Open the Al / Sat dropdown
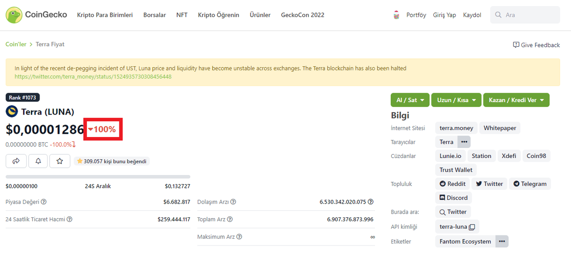The image size is (571, 254). pyautogui.click(x=410, y=100)
